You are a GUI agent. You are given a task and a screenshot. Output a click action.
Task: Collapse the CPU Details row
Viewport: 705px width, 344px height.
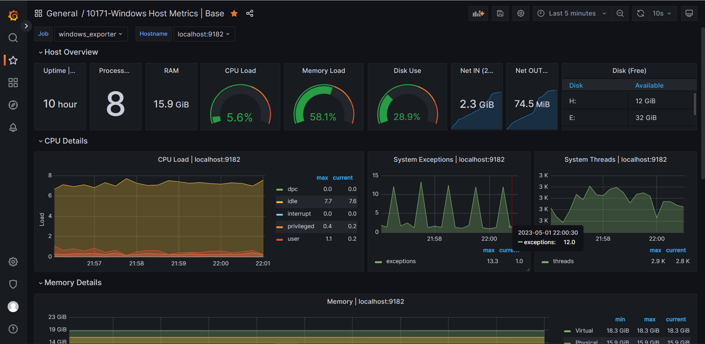point(66,141)
